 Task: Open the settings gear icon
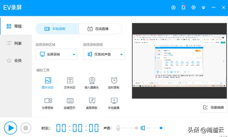pos(193,7)
